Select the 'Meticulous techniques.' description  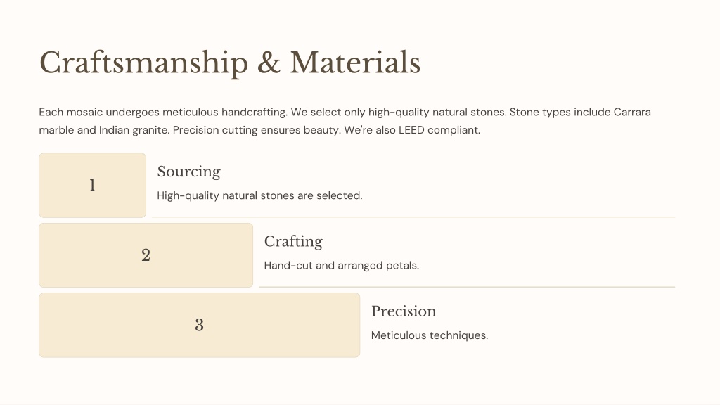coord(430,335)
